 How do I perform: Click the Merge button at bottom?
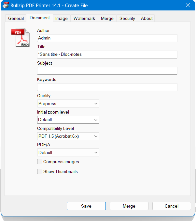pyautogui.click(x=129, y=206)
